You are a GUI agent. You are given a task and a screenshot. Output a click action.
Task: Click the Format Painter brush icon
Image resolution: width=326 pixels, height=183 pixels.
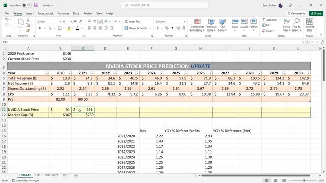pos(28,30)
